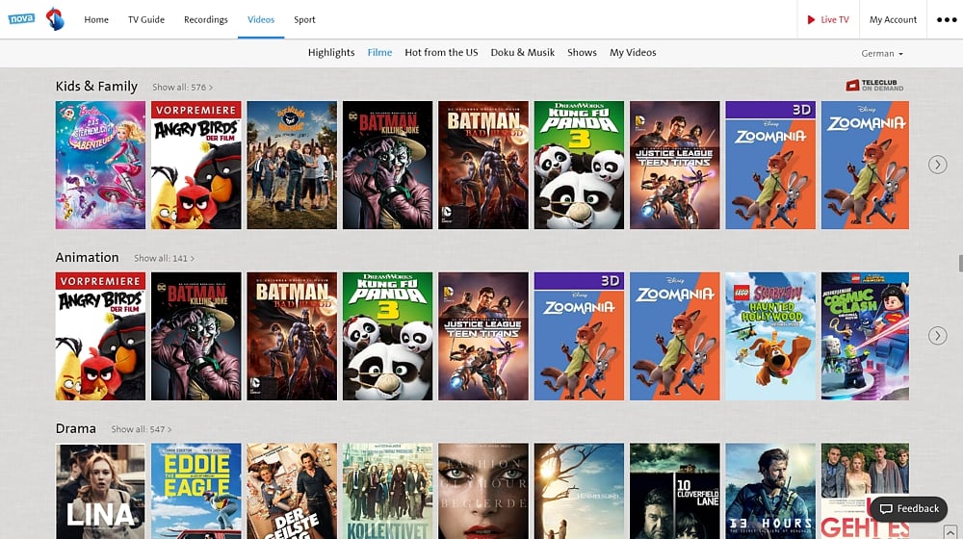Screen dimensions: 963x539
Task: Open non-3D Zoomania poster in Kids & Family
Action: pos(865,166)
